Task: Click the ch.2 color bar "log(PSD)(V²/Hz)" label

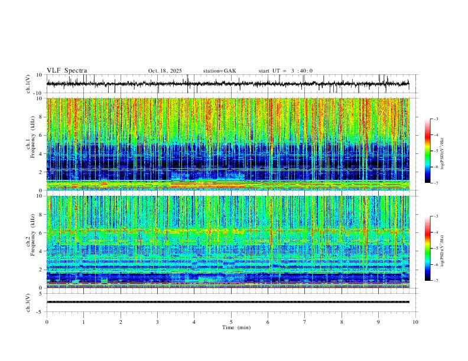Action: 442,251
